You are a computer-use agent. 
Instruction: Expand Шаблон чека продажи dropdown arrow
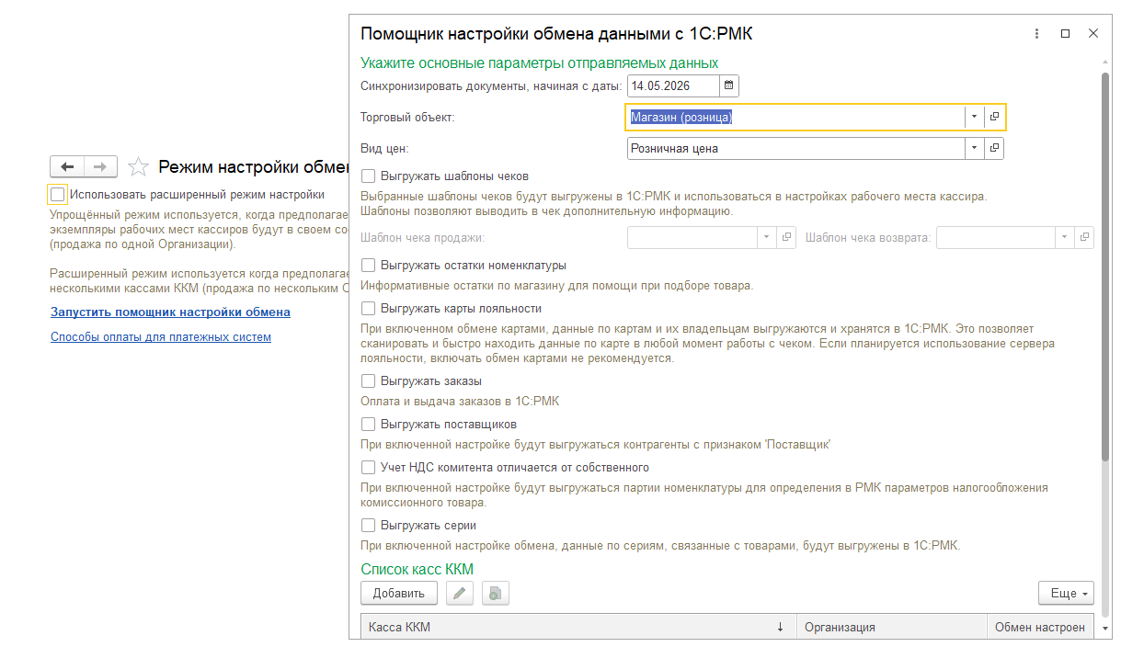click(x=767, y=237)
